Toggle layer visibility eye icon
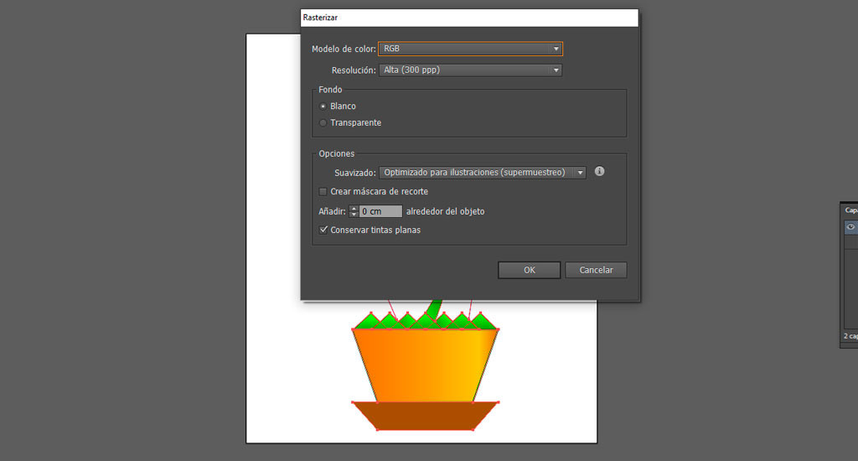Image resolution: width=858 pixels, height=461 pixels. 850,227
